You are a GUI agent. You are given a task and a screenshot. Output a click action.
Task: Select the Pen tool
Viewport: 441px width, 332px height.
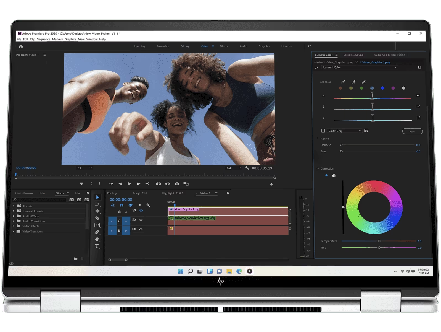point(97,232)
